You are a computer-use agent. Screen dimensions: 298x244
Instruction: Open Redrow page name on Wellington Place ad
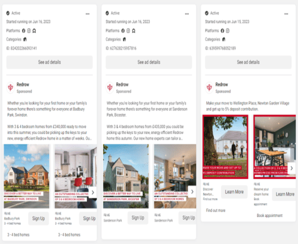tap(222, 85)
